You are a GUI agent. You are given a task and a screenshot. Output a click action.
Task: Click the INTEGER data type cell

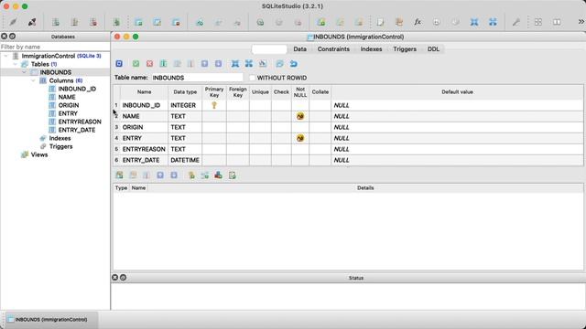[x=185, y=105]
